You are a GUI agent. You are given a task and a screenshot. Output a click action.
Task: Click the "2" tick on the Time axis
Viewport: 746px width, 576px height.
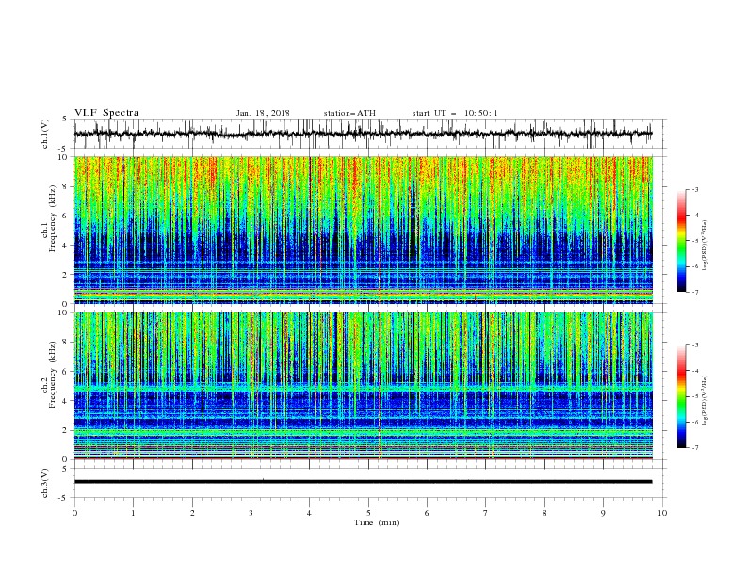pos(192,513)
